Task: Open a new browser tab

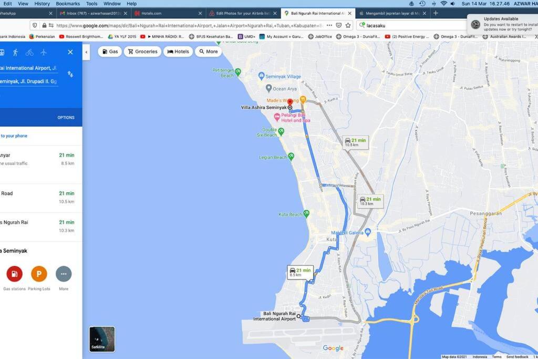Action: point(436,13)
